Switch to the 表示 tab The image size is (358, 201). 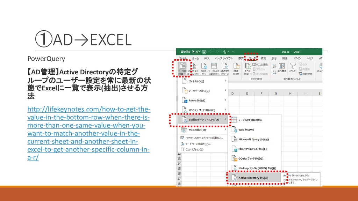pyautogui.click(x=274, y=58)
